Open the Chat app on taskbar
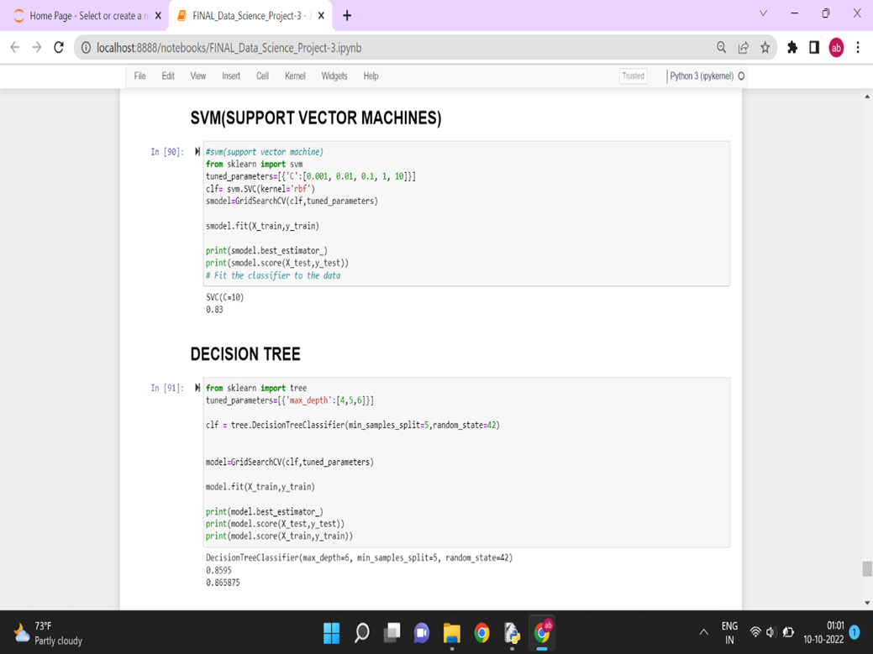The height and width of the screenshot is (654, 873). (422, 633)
